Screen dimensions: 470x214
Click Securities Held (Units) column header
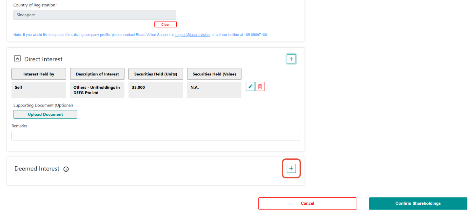[156, 74]
